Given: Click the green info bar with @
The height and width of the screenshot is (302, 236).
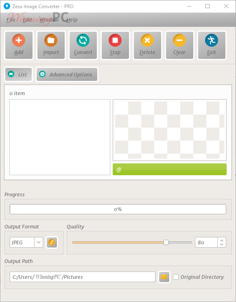Looking at the screenshot, I should (170, 169).
